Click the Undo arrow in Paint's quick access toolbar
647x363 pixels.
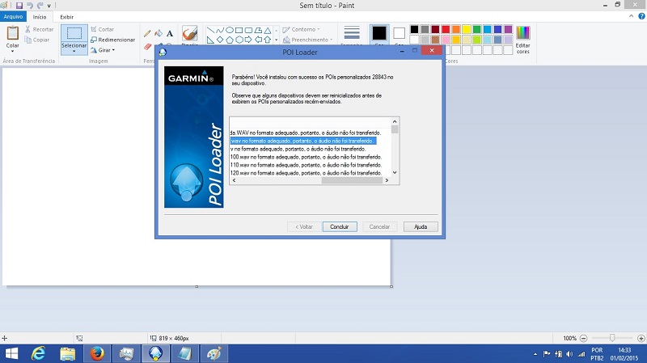click(x=30, y=6)
